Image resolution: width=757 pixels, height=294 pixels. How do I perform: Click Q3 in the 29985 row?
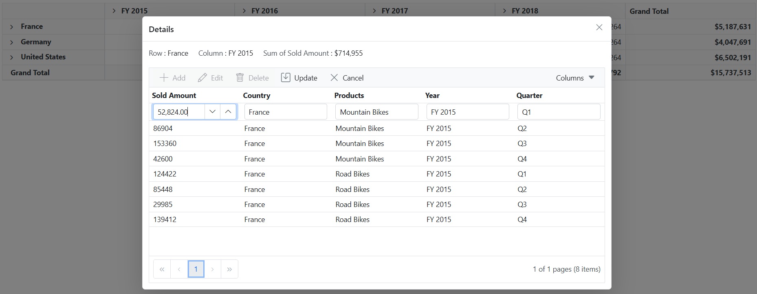(x=522, y=205)
